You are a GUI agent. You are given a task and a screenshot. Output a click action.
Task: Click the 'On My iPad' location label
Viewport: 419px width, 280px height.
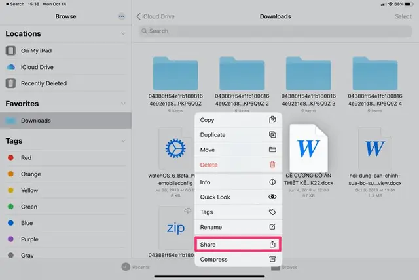click(37, 50)
